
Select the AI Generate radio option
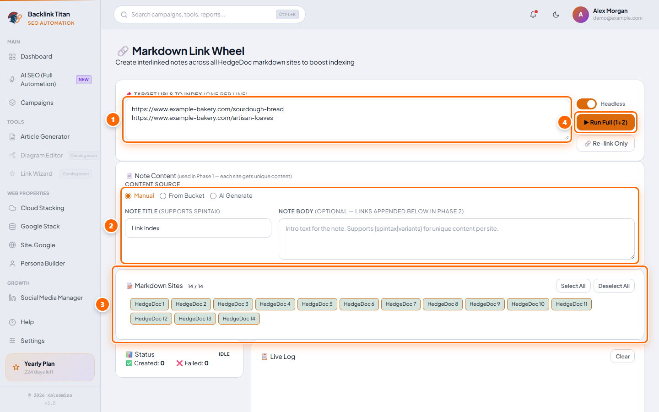[x=213, y=196]
